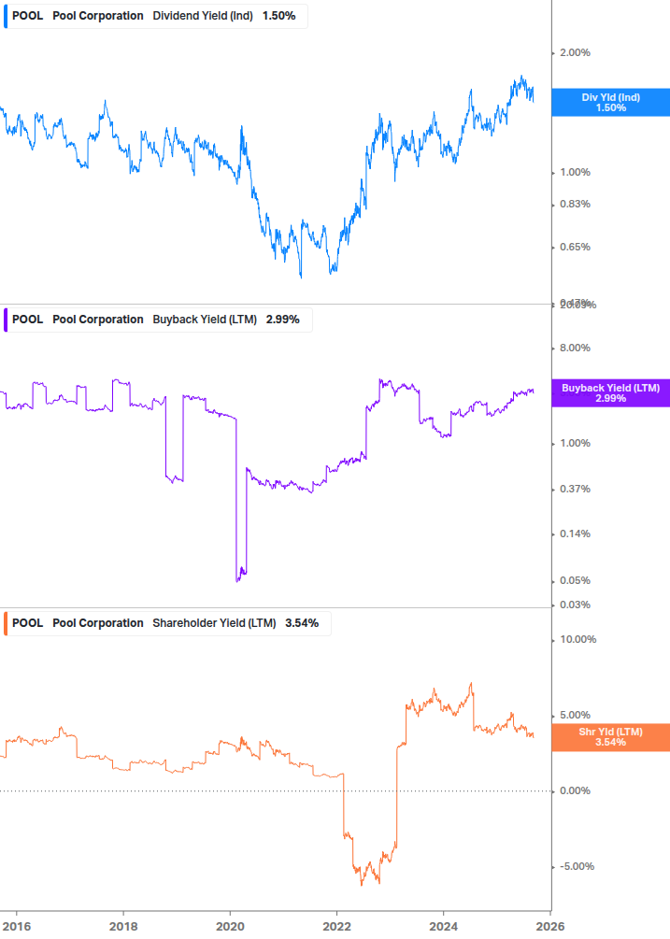Select the Buyback Yield (LTM) legend label
The width and height of the screenshot is (670, 939).
tap(205, 320)
